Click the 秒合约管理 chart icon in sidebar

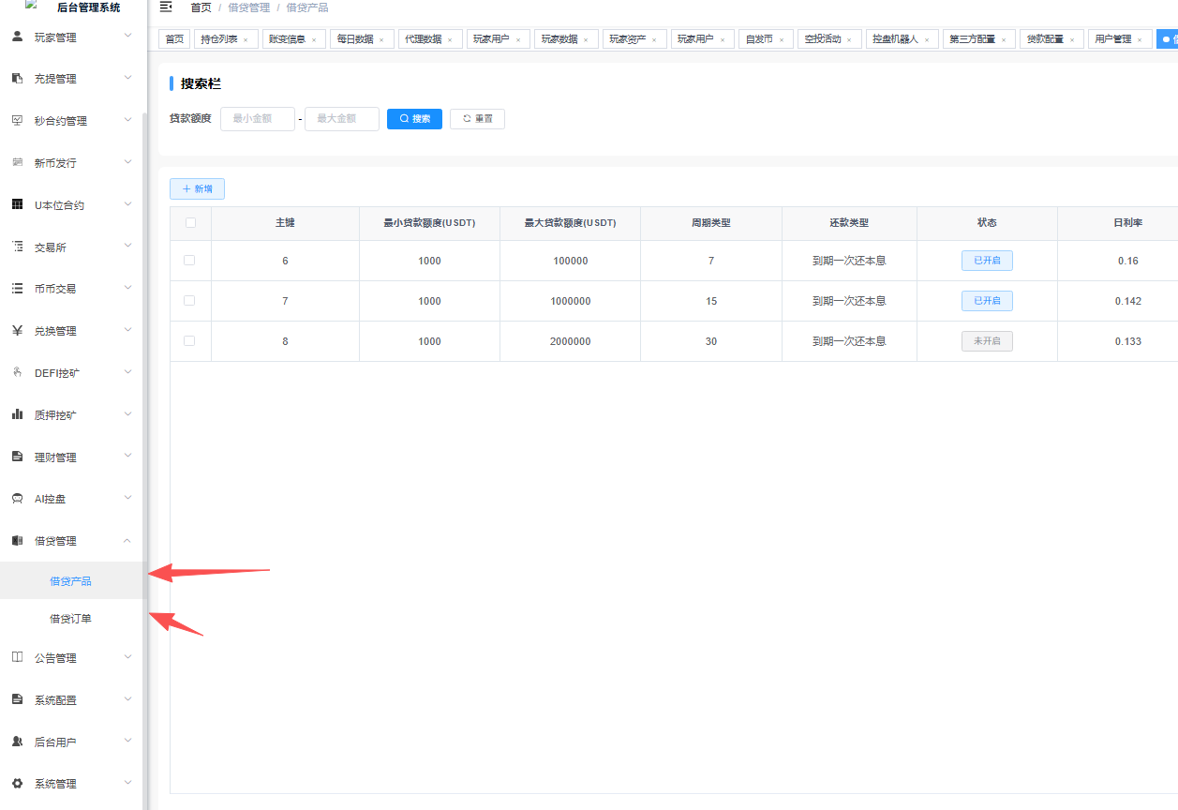(17, 121)
